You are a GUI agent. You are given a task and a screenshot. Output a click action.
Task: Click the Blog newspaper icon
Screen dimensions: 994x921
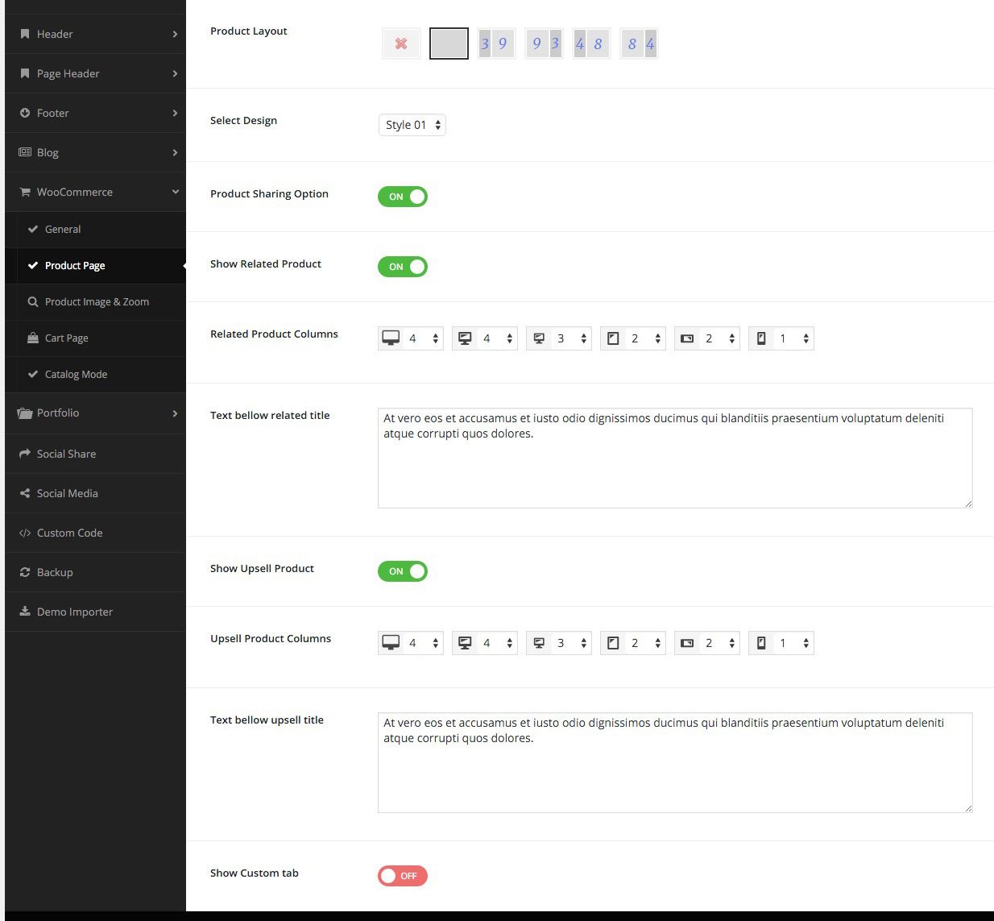click(x=25, y=152)
